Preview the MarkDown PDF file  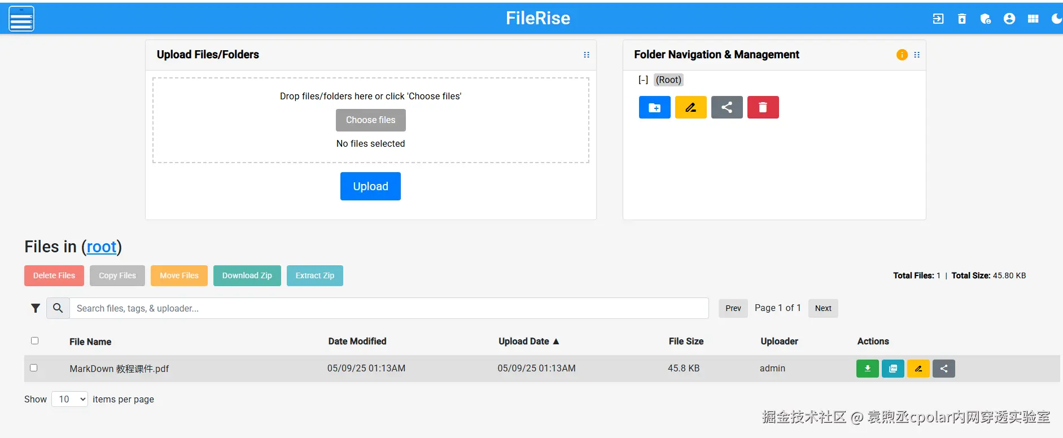[x=893, y=369]
